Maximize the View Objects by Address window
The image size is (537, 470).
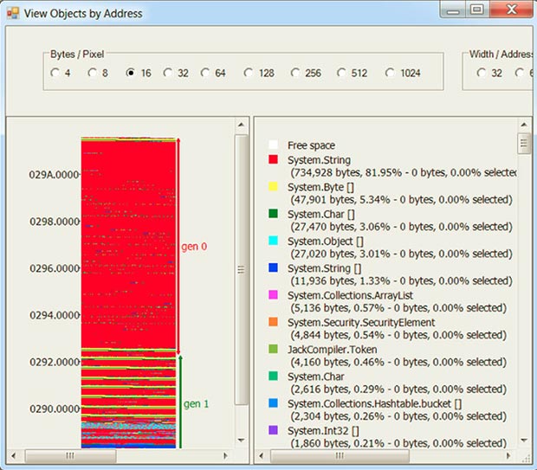point(477,10)
